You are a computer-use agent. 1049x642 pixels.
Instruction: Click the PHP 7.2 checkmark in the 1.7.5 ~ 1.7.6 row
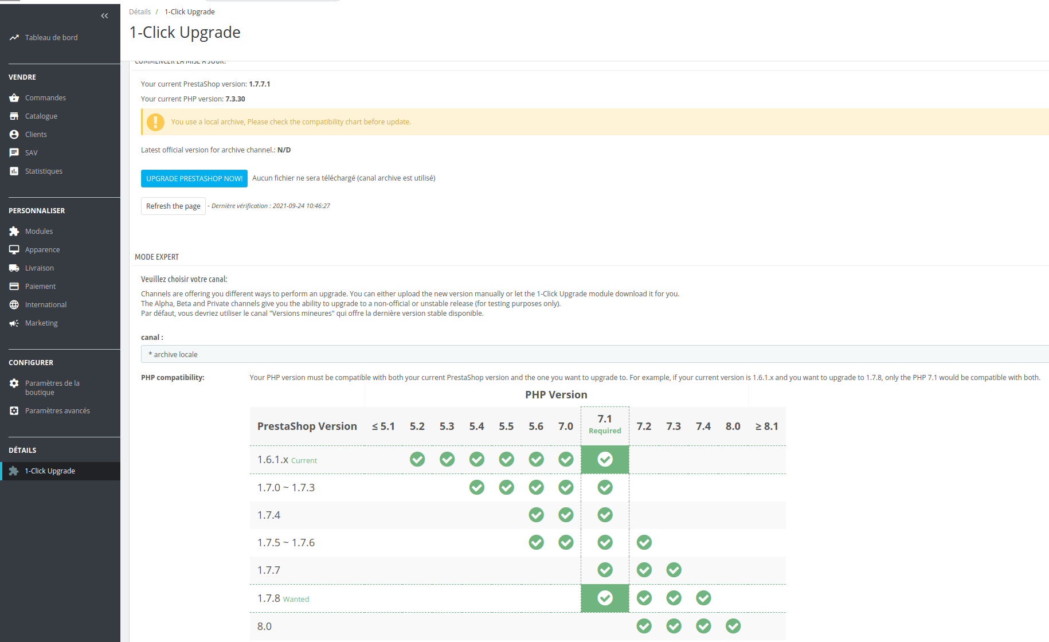[644, 542]
